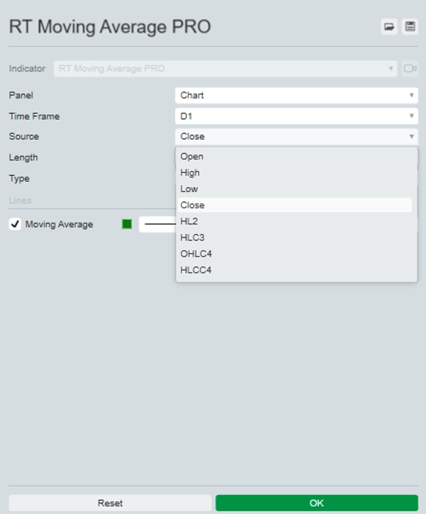
Task: Click the save preset floppy icon
Action: click(x=410, y=27)
